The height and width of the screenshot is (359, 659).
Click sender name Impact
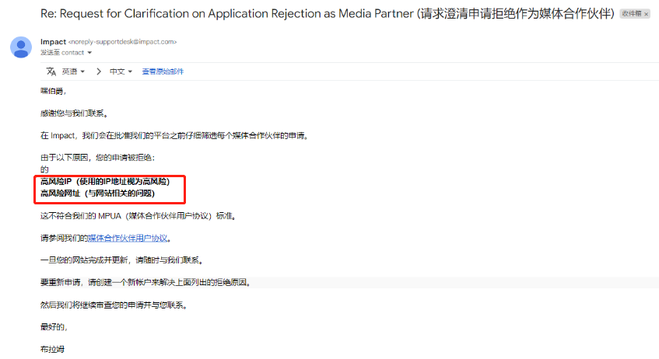[53, 41]
